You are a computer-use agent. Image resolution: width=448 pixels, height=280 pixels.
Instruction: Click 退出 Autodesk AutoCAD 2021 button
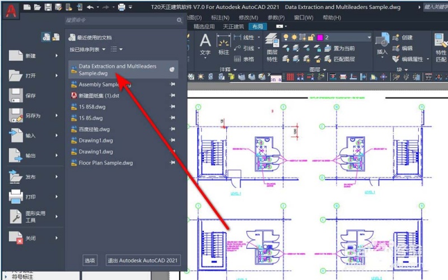pos(143,260)
